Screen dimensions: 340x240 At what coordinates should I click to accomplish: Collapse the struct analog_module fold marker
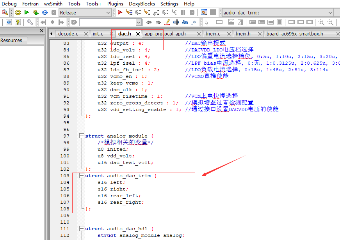click(82, 136)
